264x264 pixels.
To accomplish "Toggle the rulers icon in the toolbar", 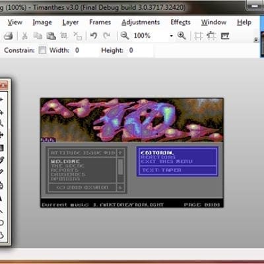I will pos(225,36).
